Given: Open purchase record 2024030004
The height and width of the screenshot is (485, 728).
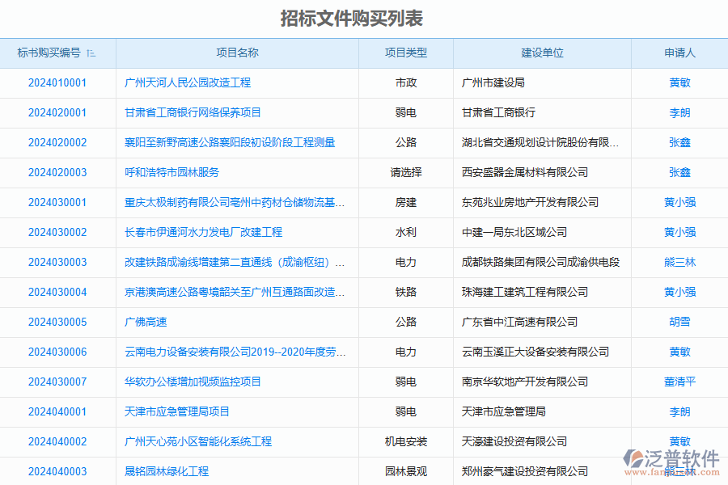Looking at the screenshot, I should tap(57, 293).
